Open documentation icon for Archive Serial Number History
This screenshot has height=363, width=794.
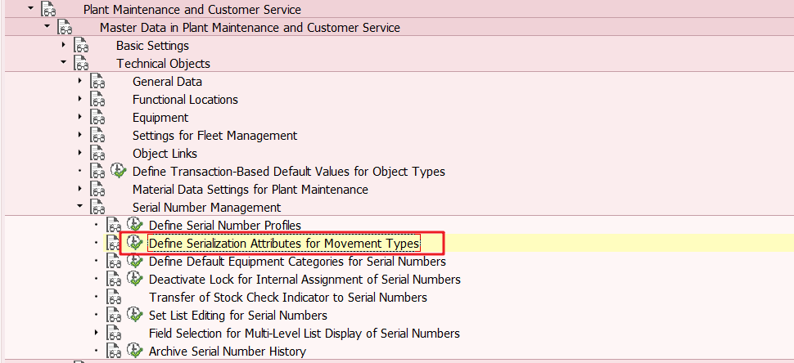(x=114, y=351)
